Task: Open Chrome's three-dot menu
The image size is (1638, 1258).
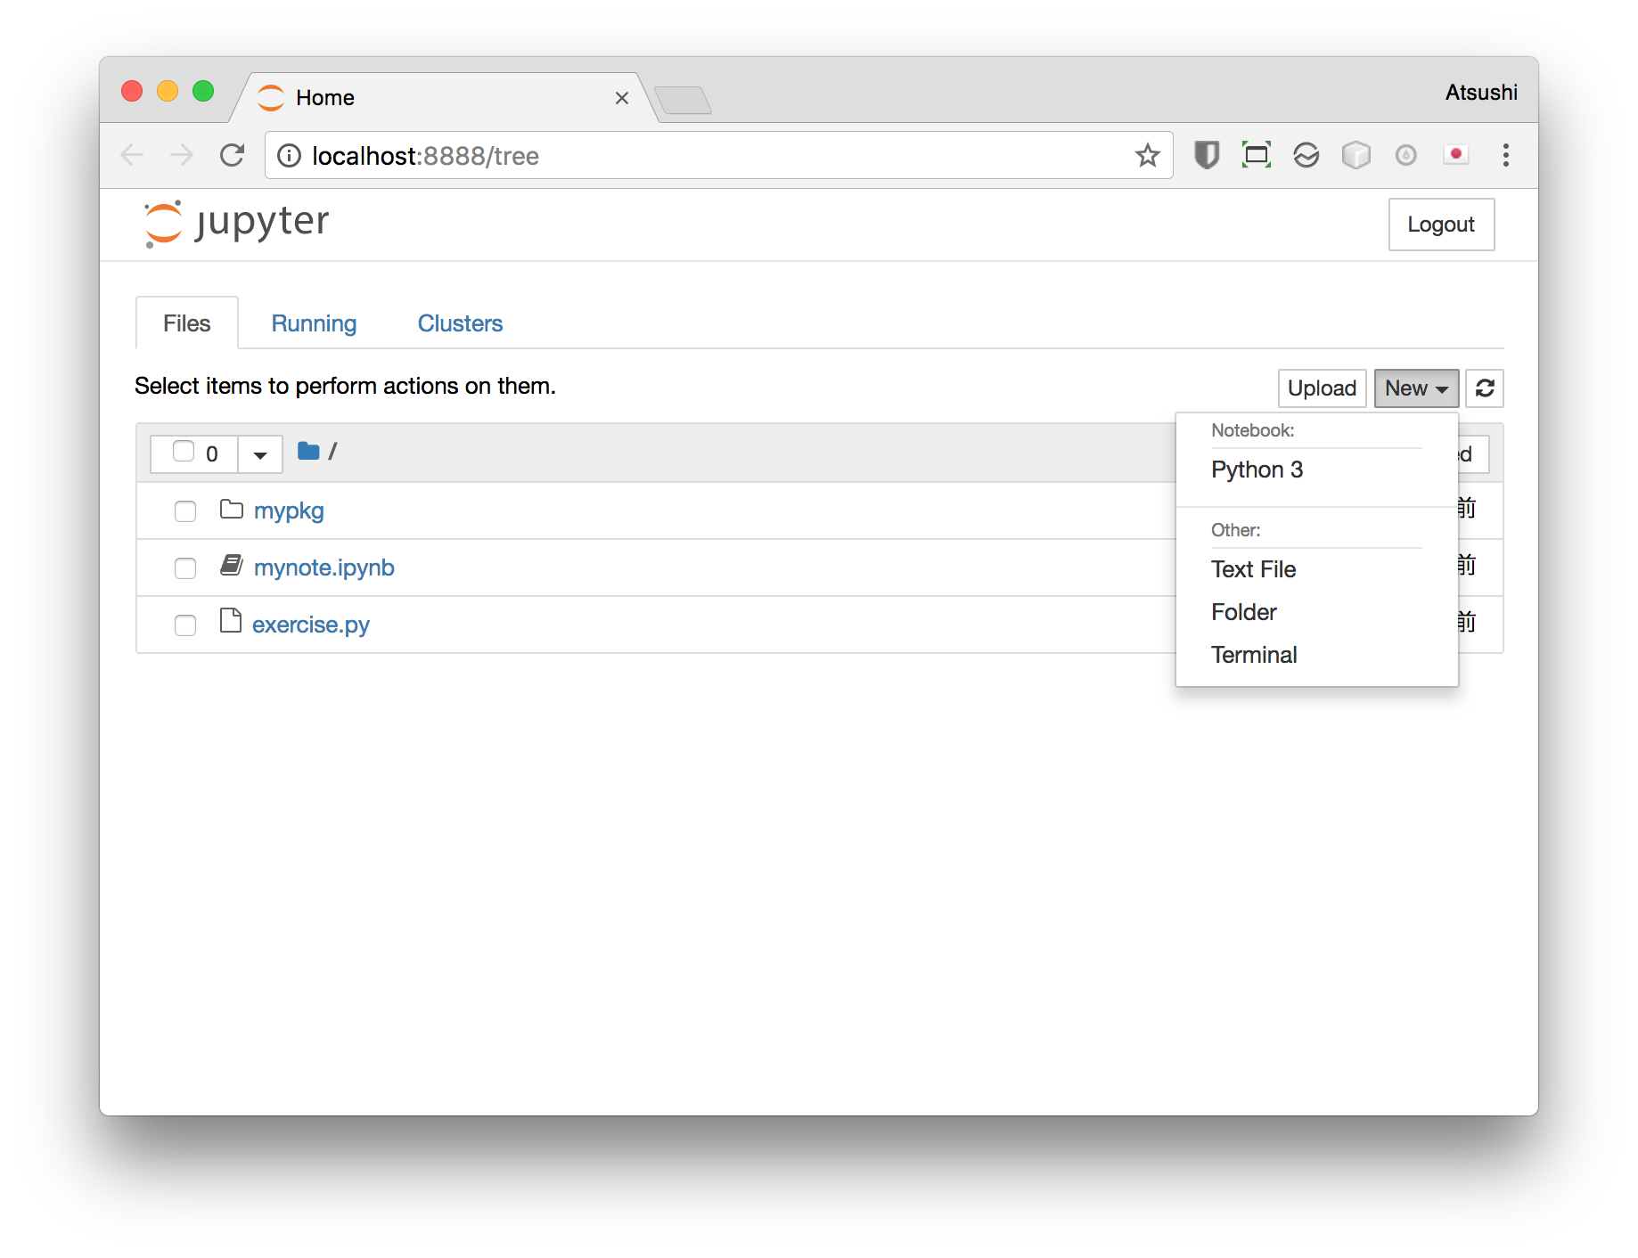Action: click(1505, 155)
